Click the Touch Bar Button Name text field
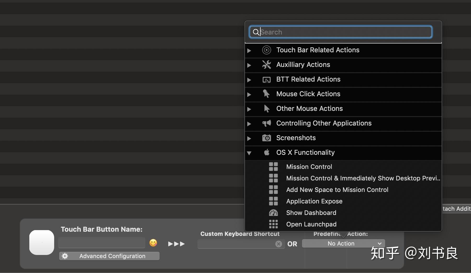Screen dimensions: 471x273 coord(102,243)
